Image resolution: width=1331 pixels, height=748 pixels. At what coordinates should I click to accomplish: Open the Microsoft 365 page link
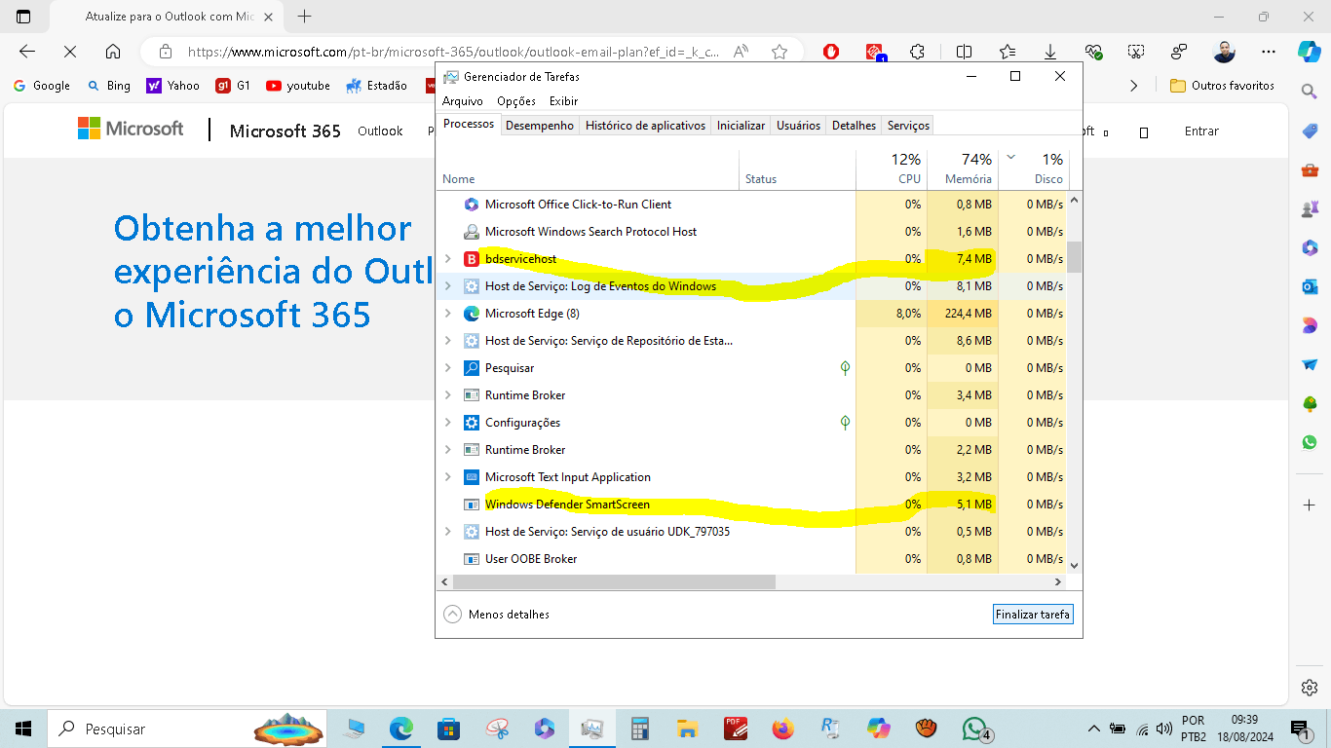click(285, 131)
